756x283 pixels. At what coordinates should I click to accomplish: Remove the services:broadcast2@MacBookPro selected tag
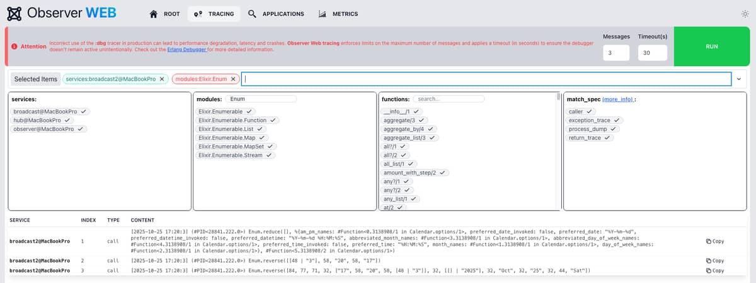pyautogui.click(x=162, y=79)
